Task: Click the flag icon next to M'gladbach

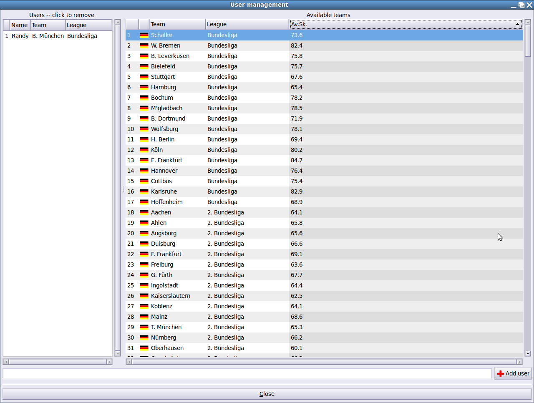Action: (144, 108)
